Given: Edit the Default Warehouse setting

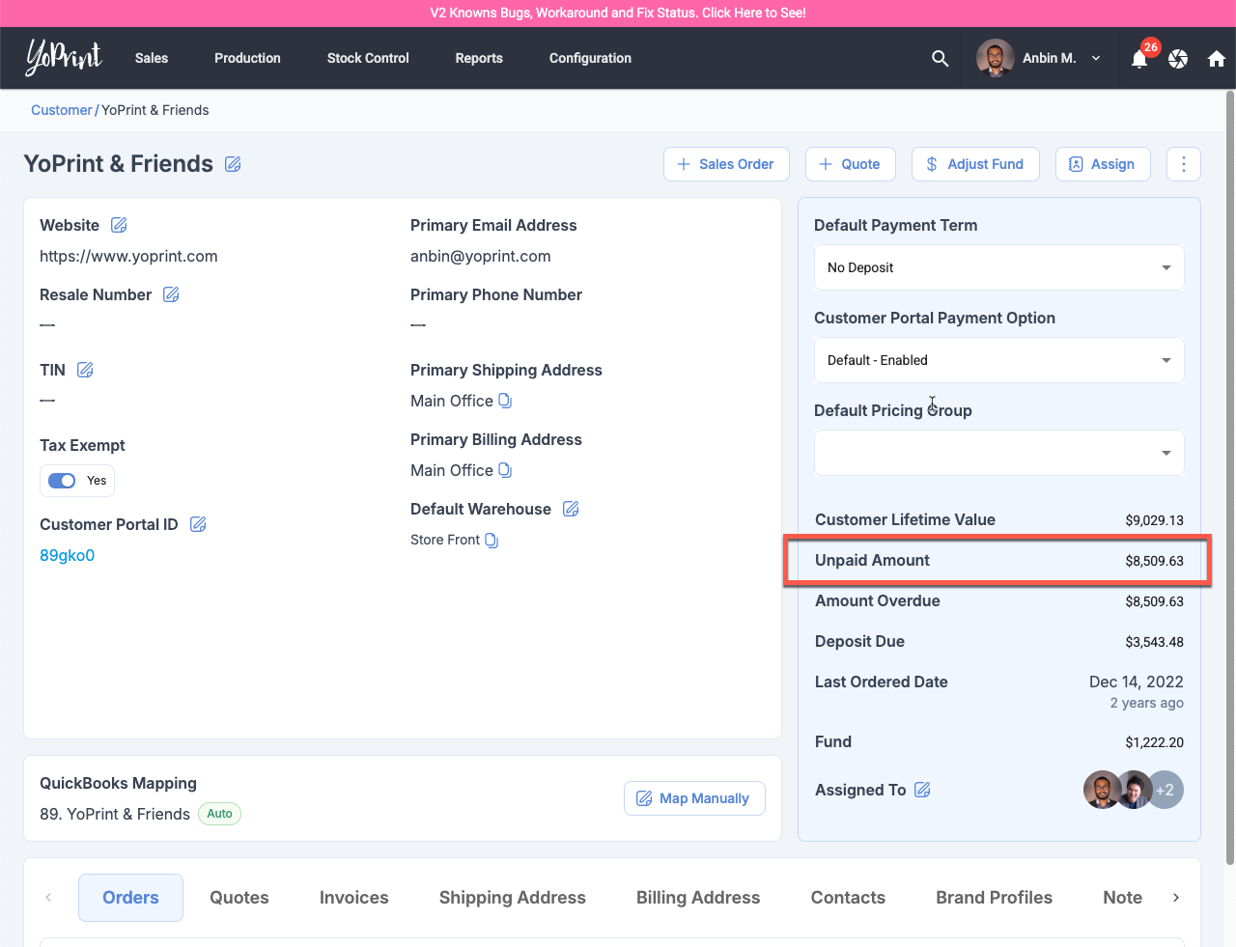Looking at the screenshot, I should coord(571,509).
